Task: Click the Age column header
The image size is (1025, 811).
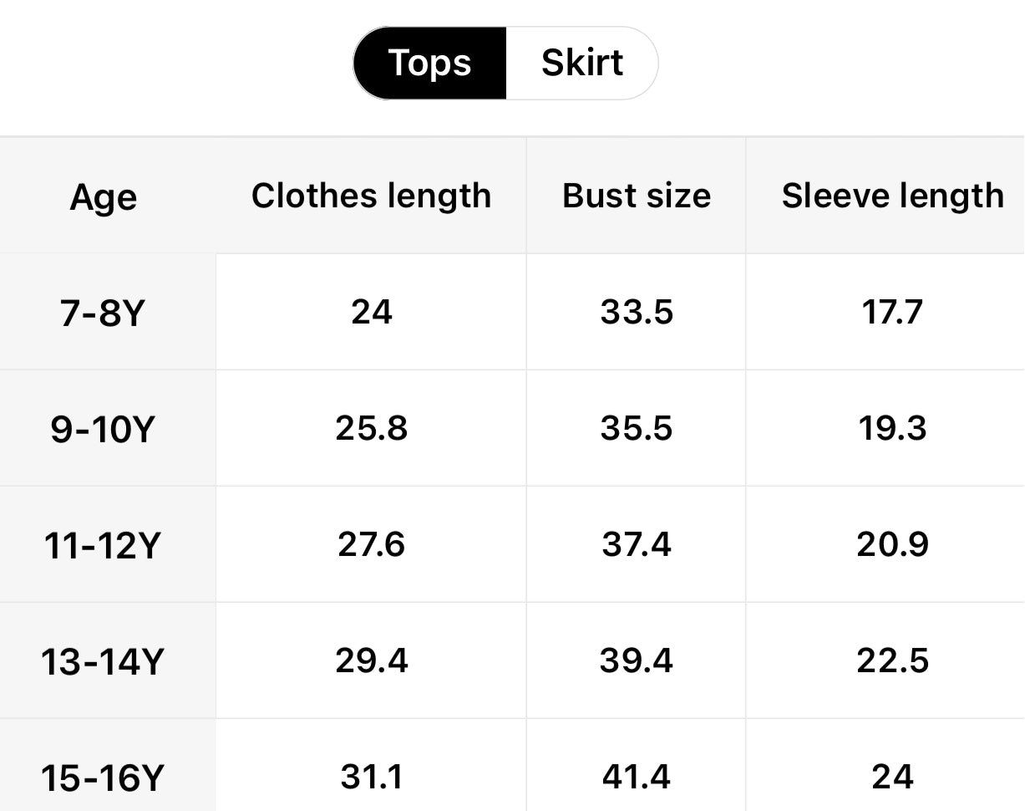Action: click(104, 197)
